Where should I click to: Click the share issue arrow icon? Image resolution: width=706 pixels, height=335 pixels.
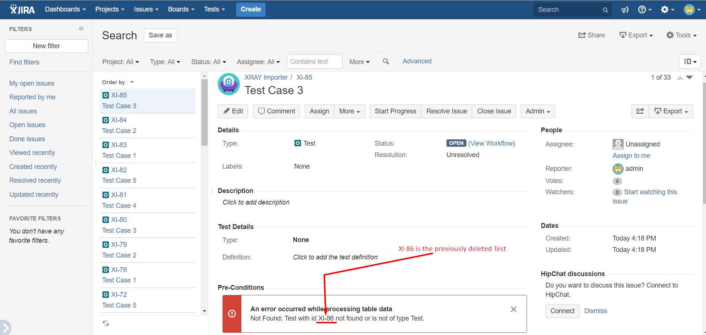(640, 111)
